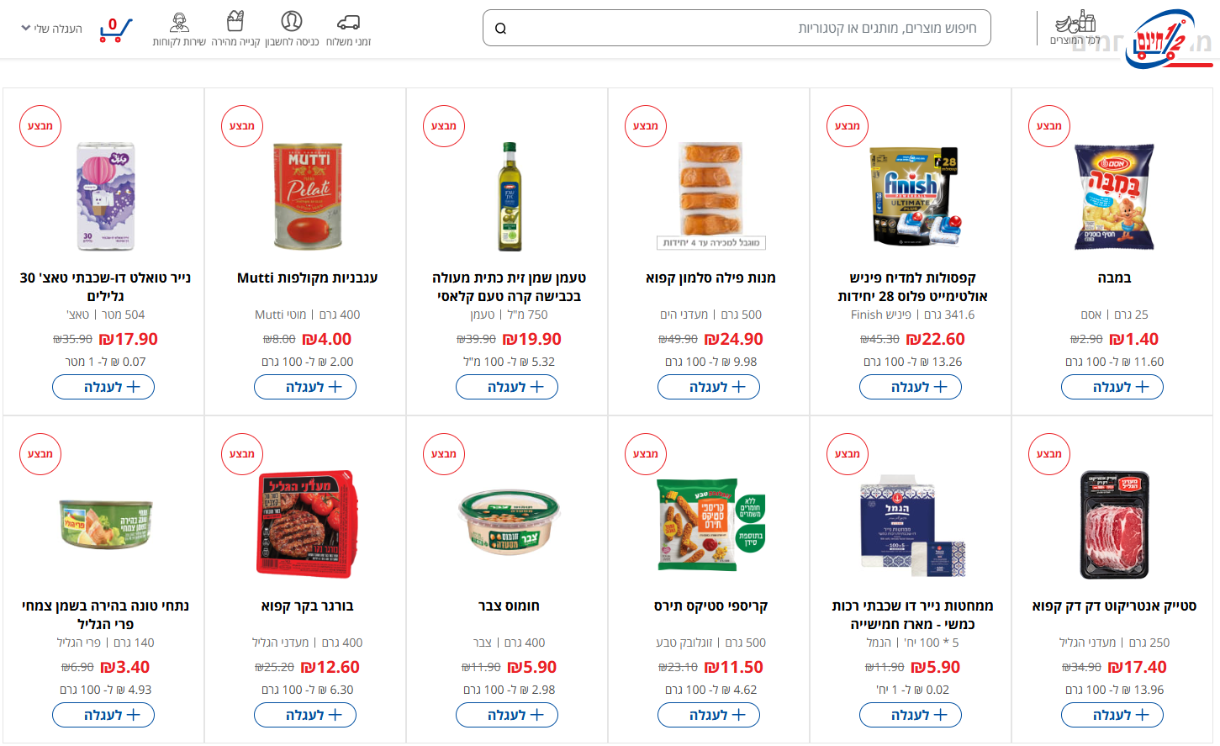
Task: Click the entrecote steak product title
Action: (1114, 606)
